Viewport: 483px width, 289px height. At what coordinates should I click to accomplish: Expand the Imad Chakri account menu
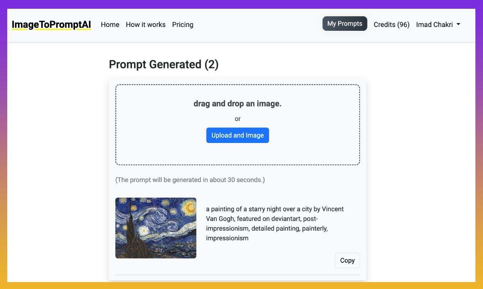click(438, 25)
